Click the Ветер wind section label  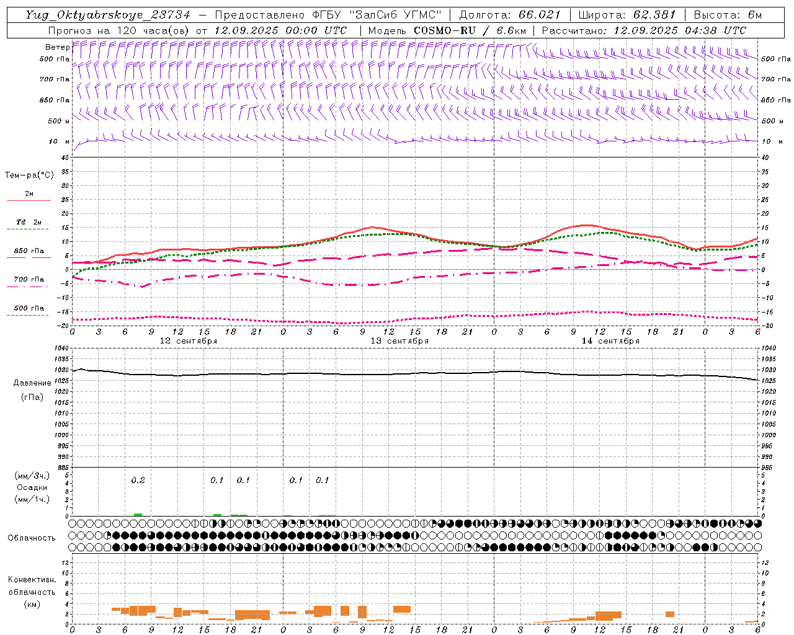click(x=57, y=47)
